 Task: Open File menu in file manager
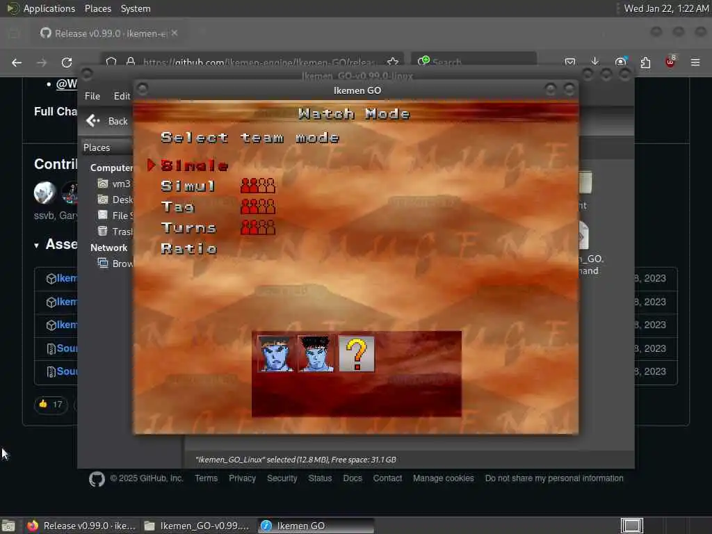pyautogui.click(x=92, y=96)
